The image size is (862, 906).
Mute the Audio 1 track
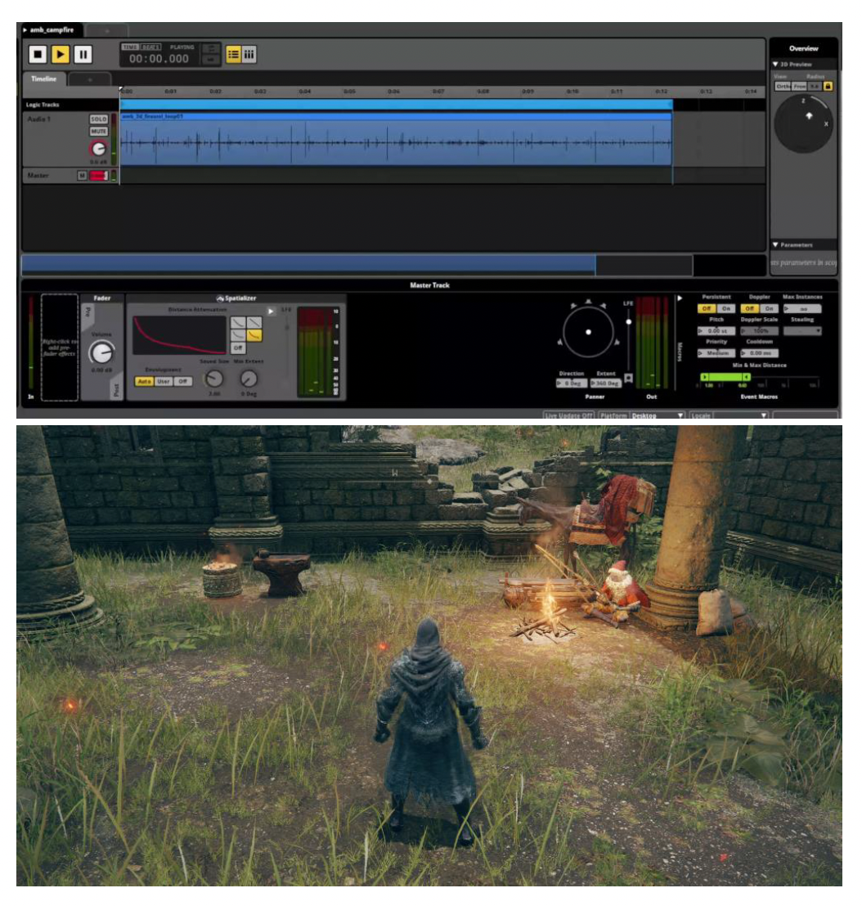[x=99, y=132]
